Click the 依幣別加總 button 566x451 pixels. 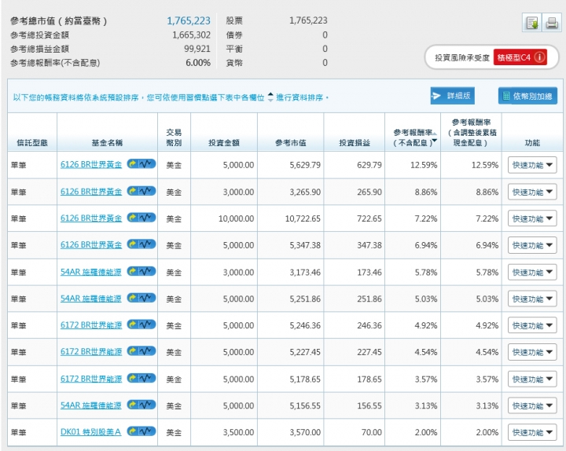(527, 96)
